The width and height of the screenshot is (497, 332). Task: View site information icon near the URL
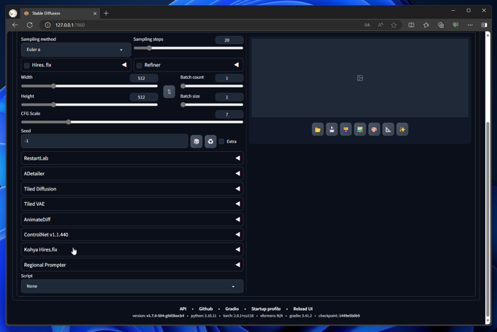click(48, 25)
